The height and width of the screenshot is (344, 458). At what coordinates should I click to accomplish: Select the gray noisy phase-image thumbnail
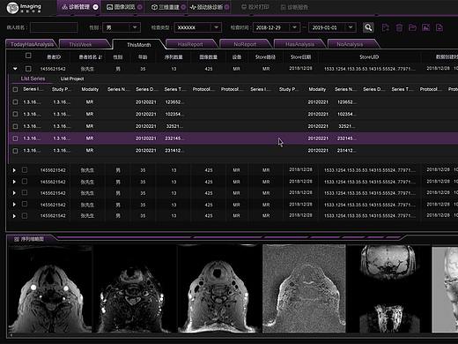coord(304,288)
